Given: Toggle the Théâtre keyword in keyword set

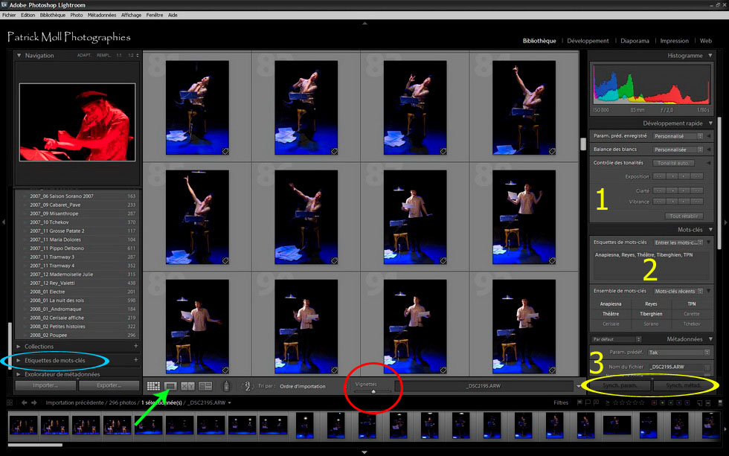Looking at the screenshot, I should (610, 314).
